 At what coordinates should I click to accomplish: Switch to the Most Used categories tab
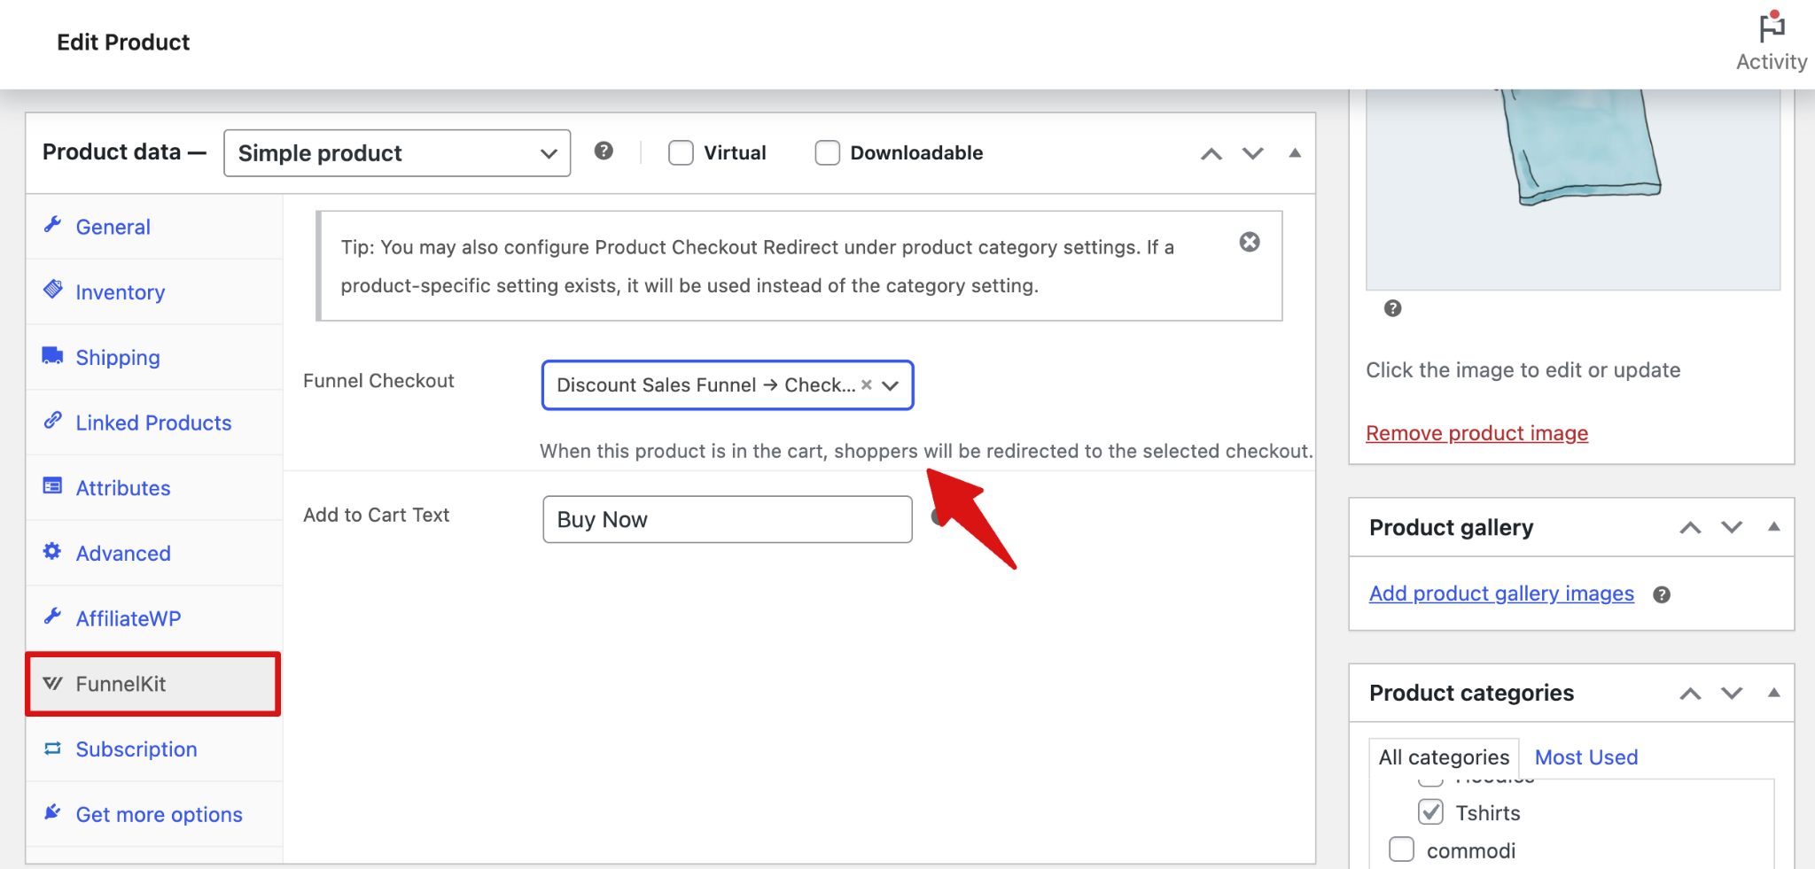click(1585, 756)
